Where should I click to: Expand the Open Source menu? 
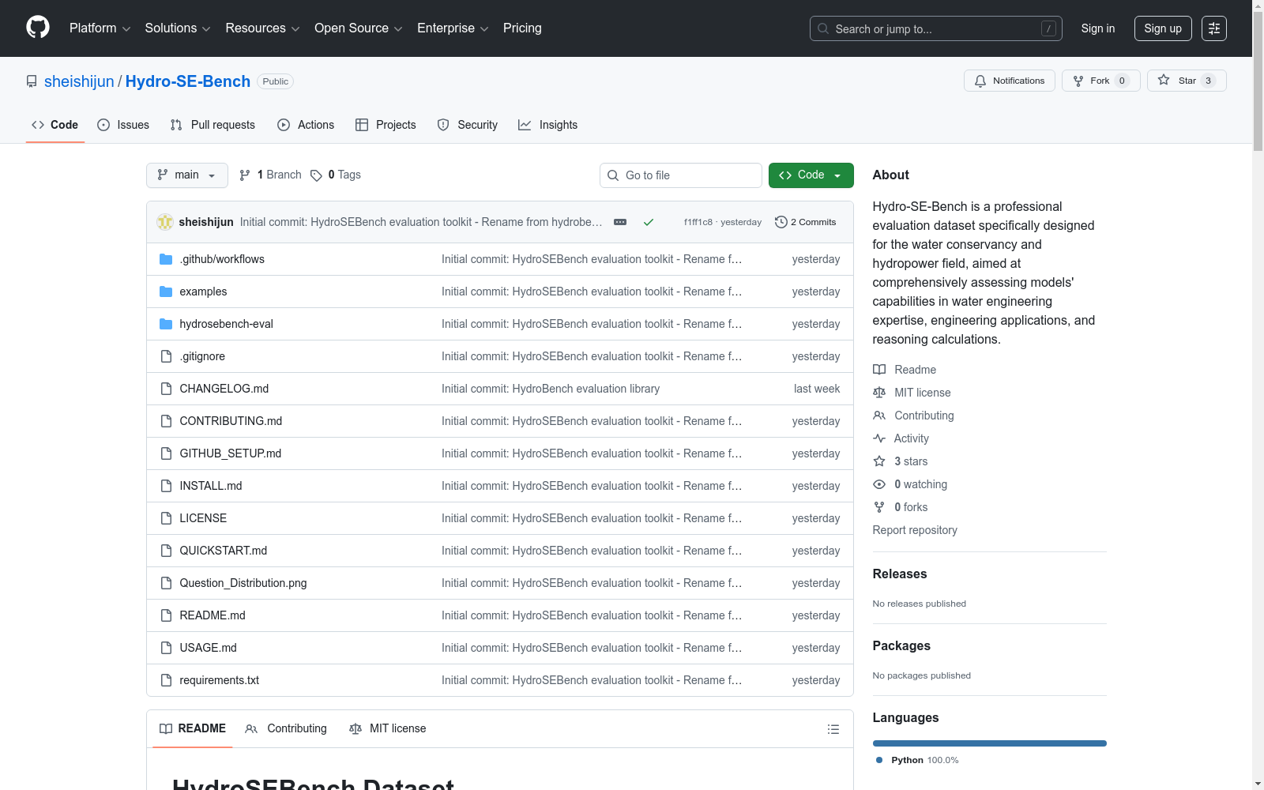(358, 28)
